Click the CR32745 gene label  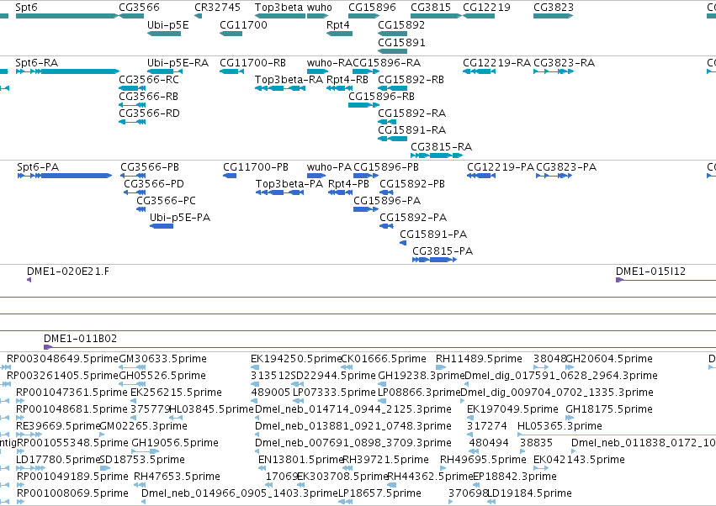[217, 8]
